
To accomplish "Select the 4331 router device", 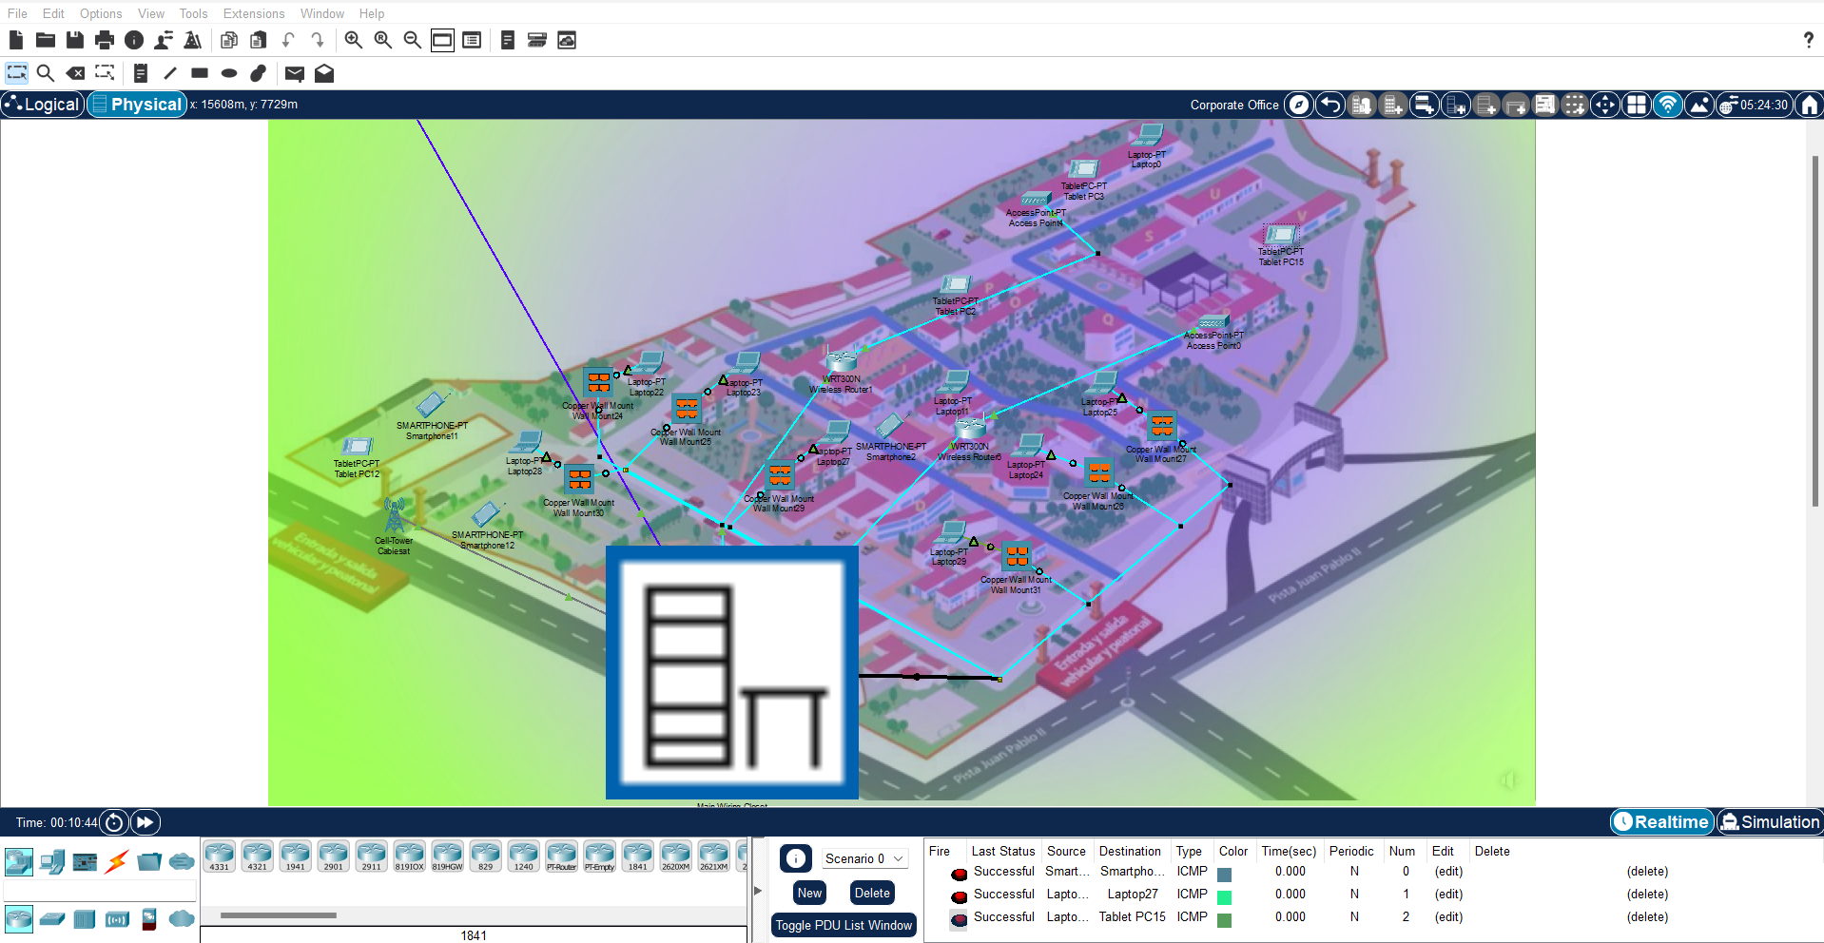I will pyautogui.click(x=220, y=856).
